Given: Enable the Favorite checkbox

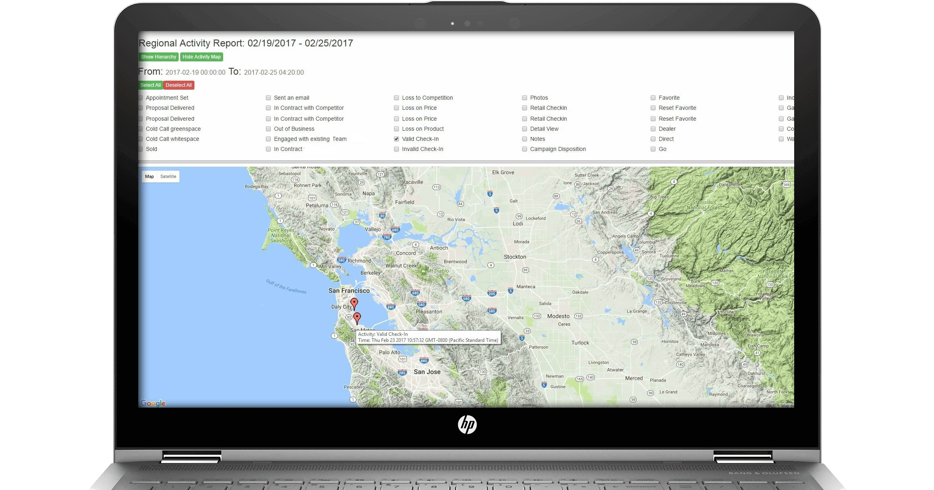Looking at the screenshot, I should [x=653, y=98].
